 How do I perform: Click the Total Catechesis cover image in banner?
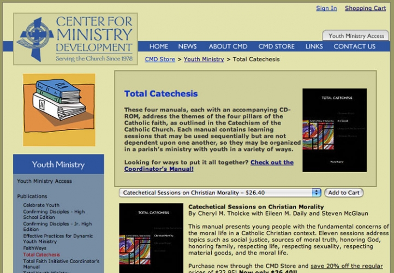(x=335, y=130)
